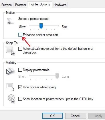This screenshot has width=105, height=120.
Task: Click the pointer trails icon
Action: pyautogui.click(x=11, y=71)
